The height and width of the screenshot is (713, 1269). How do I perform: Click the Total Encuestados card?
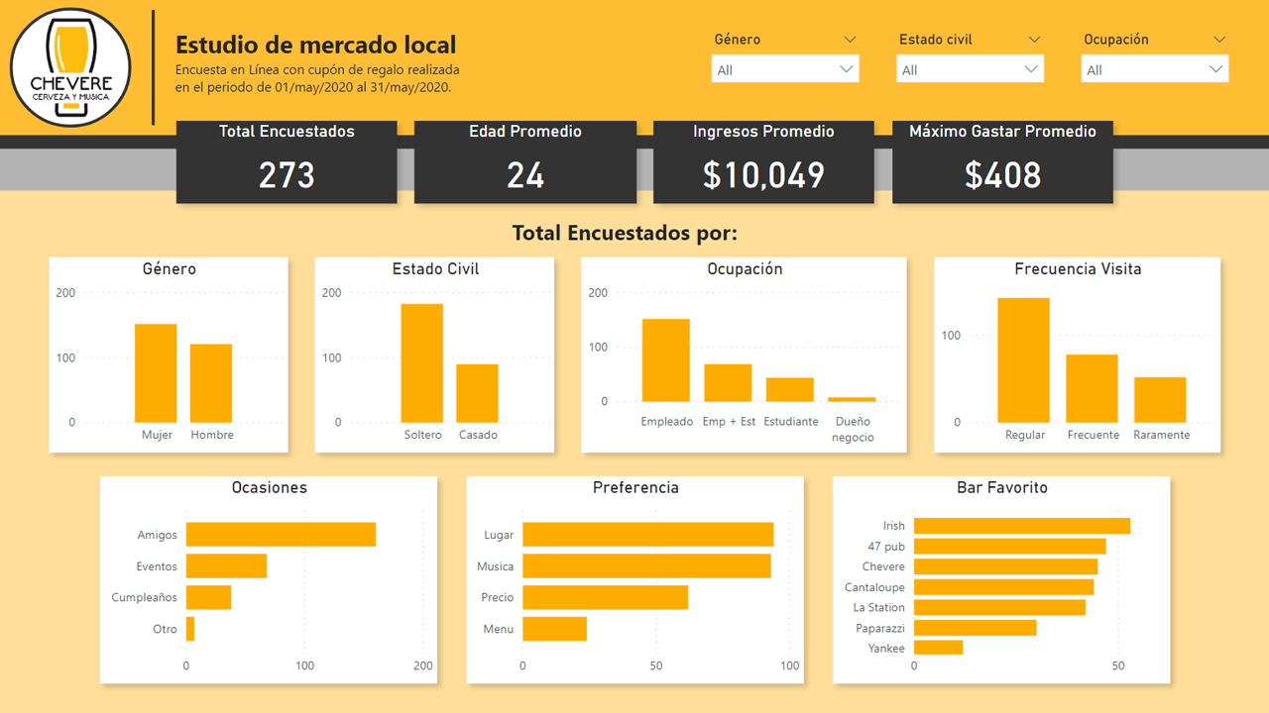tap(287, 161)
